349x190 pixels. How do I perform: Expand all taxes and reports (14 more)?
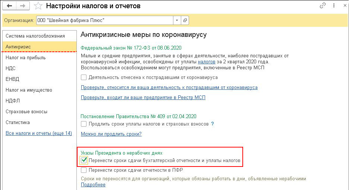pos(39,133)
